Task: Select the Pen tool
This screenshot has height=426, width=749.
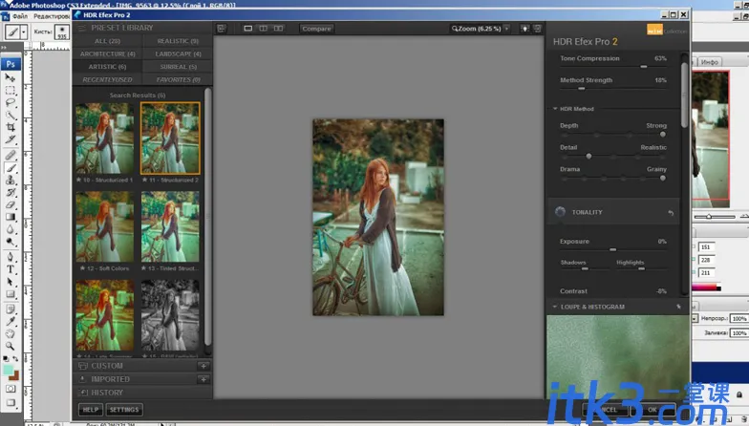Action: pyautogui.click(x=10, y=257)
